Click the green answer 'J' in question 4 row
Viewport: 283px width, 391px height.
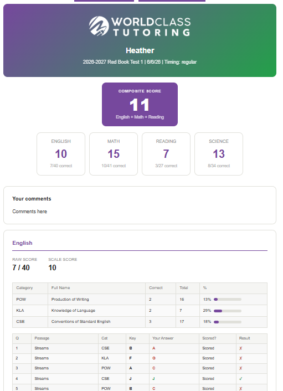click(153, 378)
